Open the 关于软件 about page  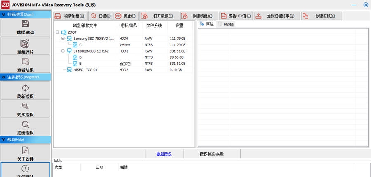tap(25, 153)
